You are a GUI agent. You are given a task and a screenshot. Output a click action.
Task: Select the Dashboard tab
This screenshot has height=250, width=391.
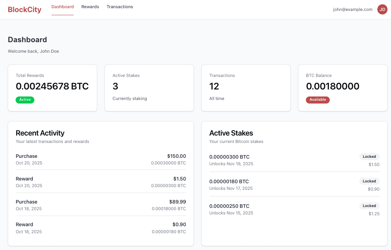[x=62, y=7]
